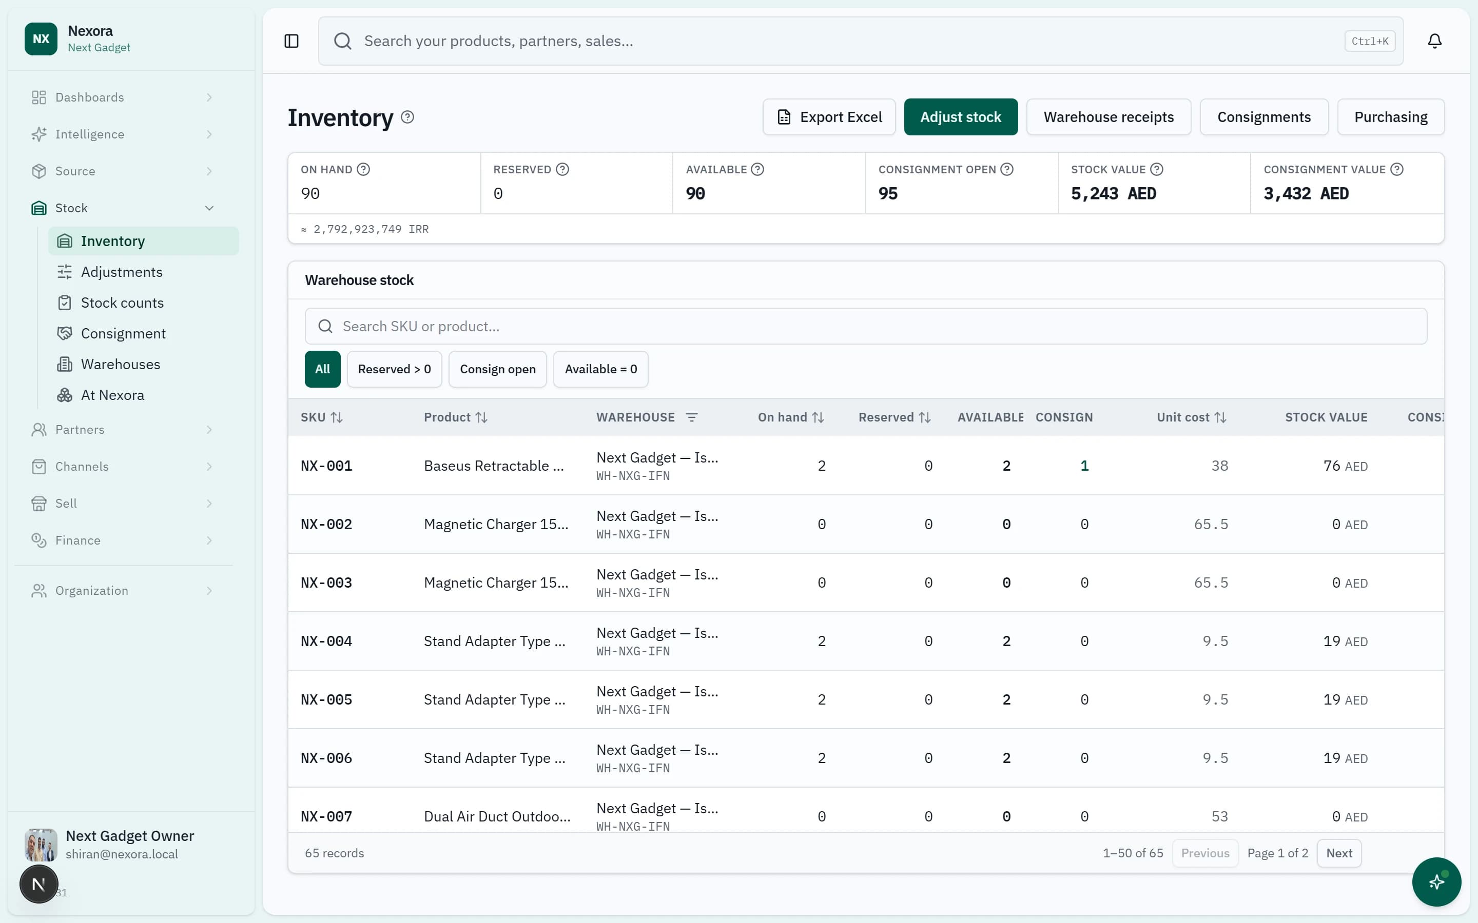
Task: Show help for AVAILABLE metric
Action: point(757,169)
